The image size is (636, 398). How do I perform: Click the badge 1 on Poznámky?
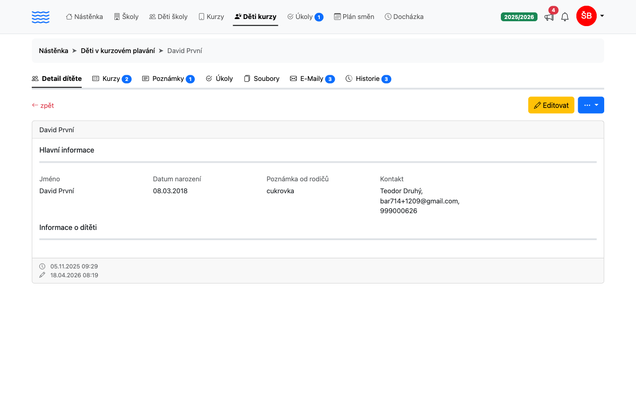190,79
